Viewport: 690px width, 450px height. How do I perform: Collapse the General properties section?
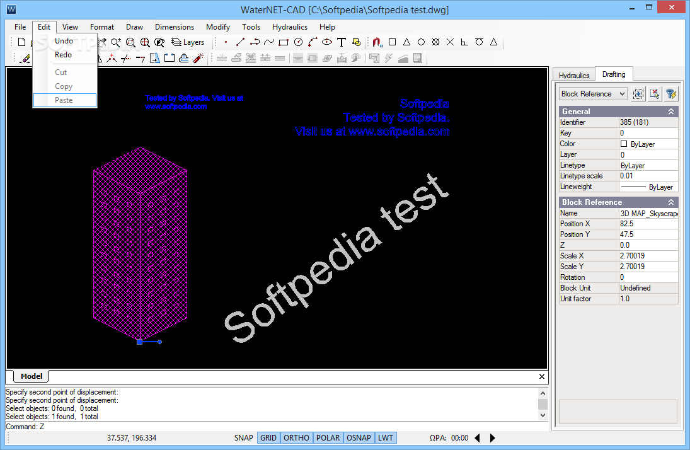[671, 112]
